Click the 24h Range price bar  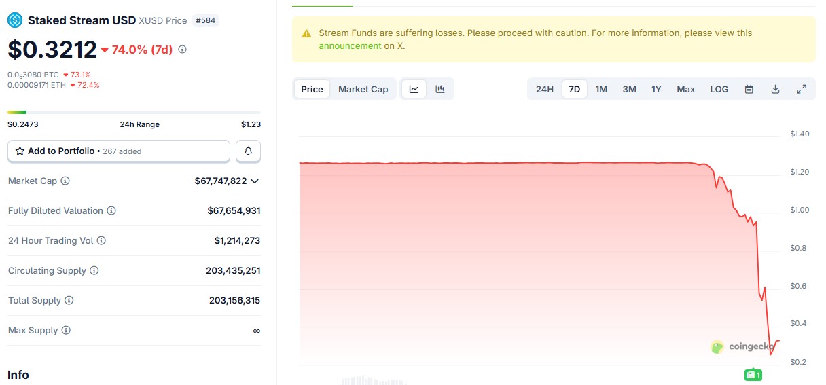(x=134, y=112)
